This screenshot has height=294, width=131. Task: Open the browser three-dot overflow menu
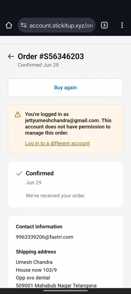click(x=122, y=25)
